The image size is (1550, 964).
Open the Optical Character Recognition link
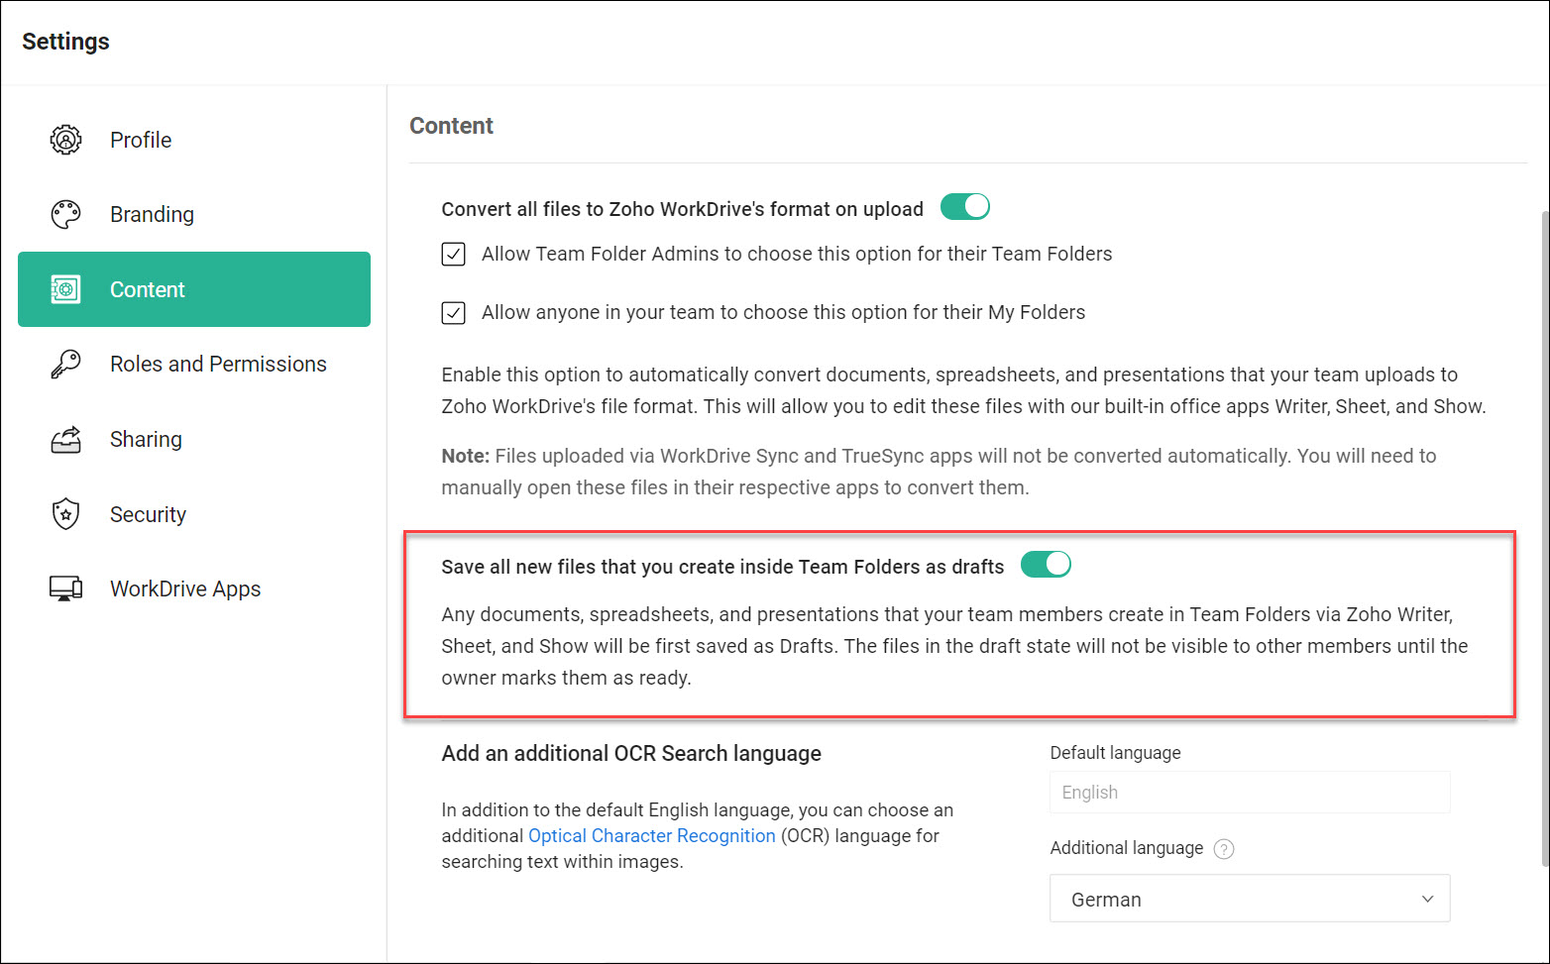651,835
